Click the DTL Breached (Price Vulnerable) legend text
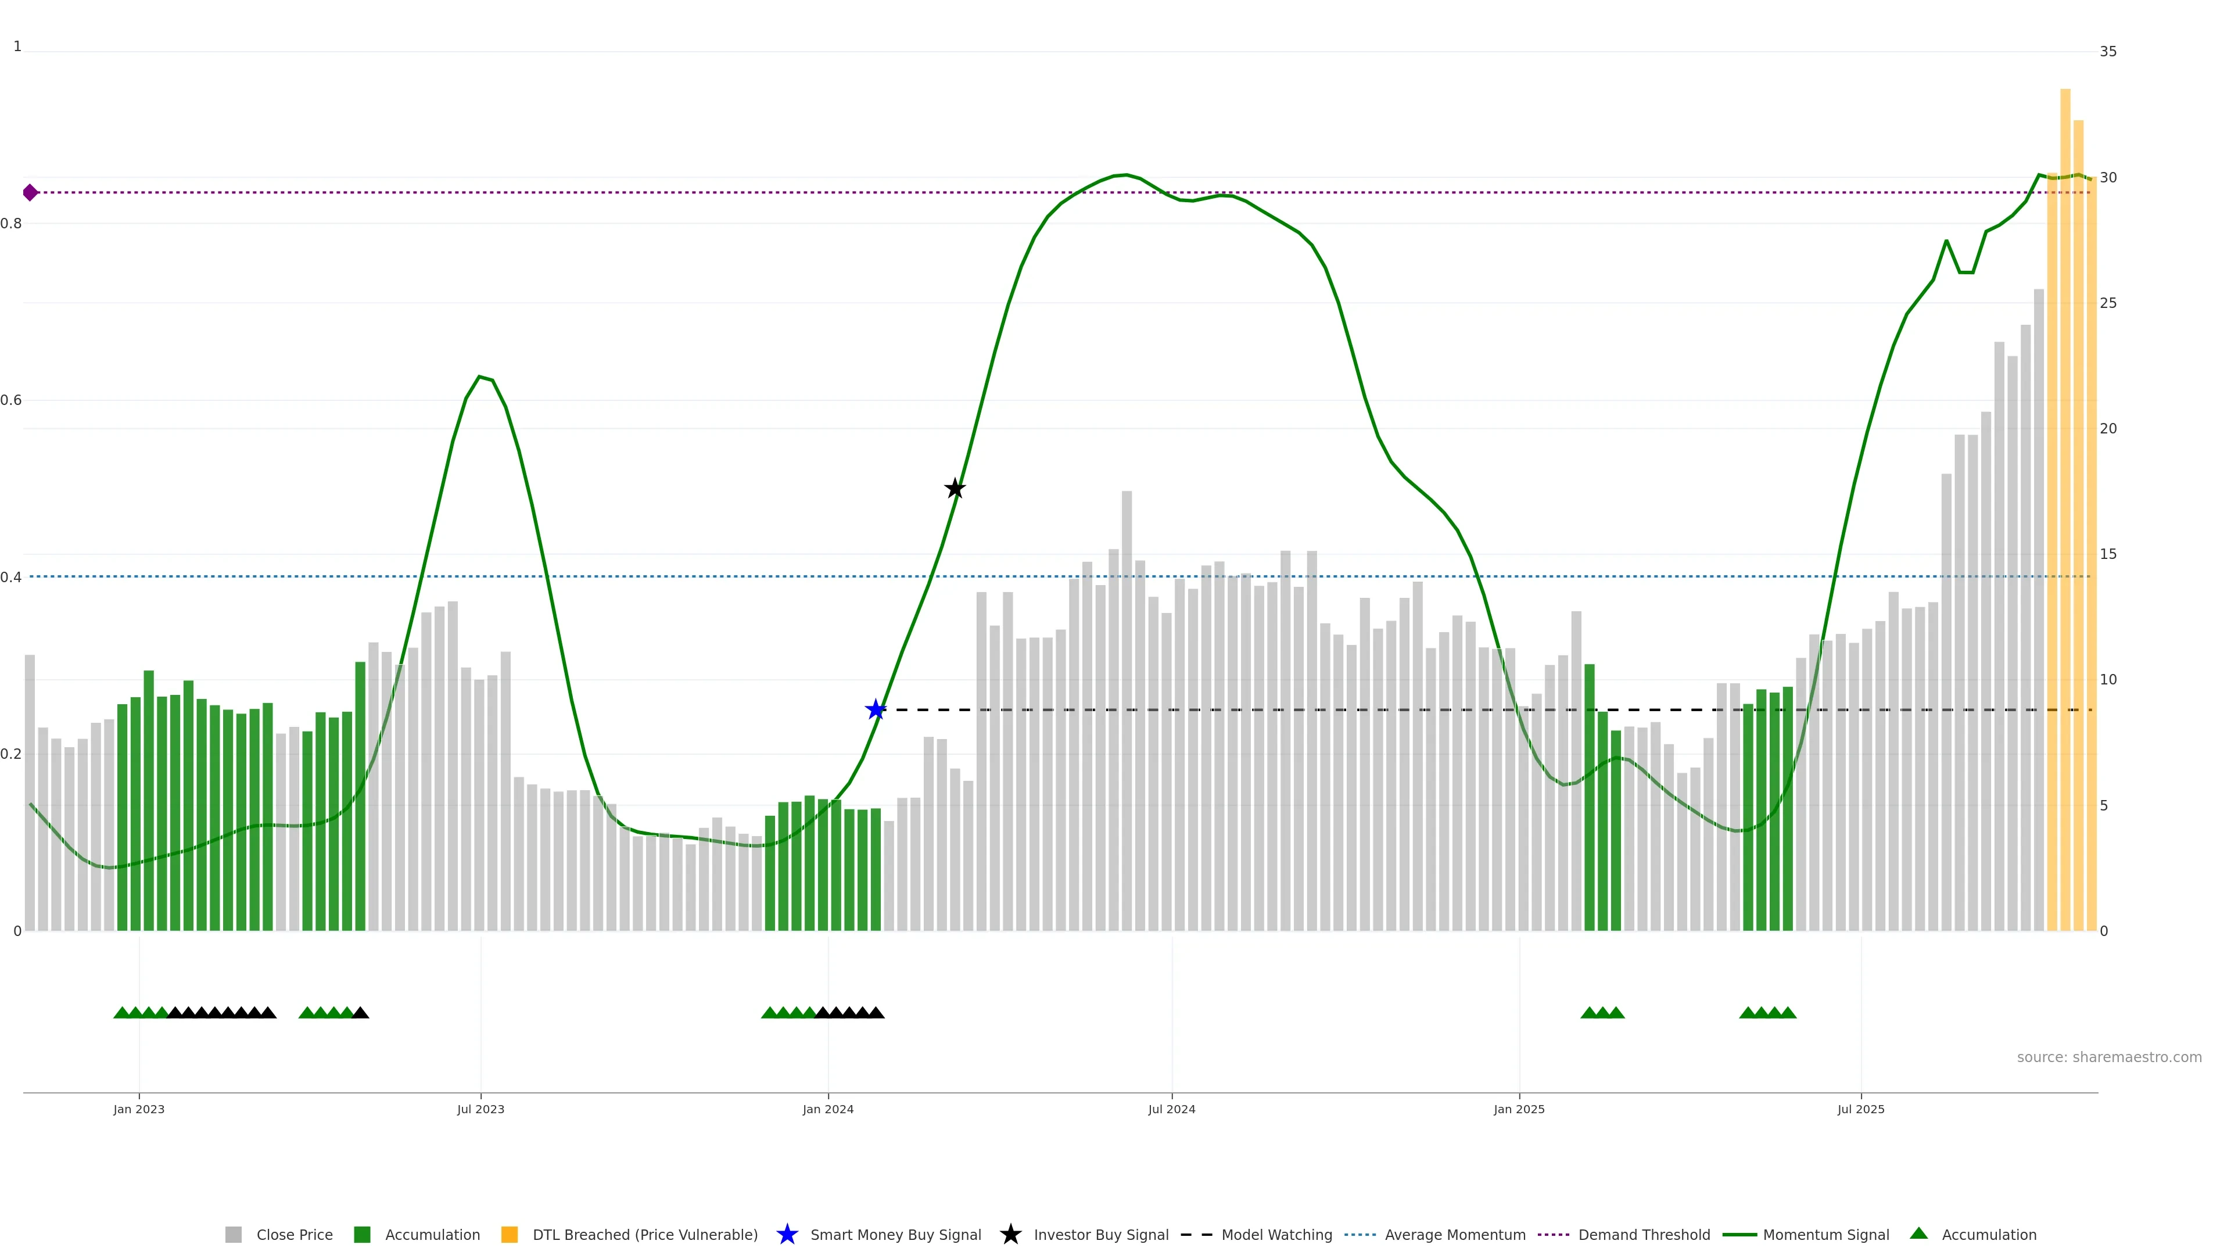This screenshot has height=1255, width=2231. [x=644, y=1234]
